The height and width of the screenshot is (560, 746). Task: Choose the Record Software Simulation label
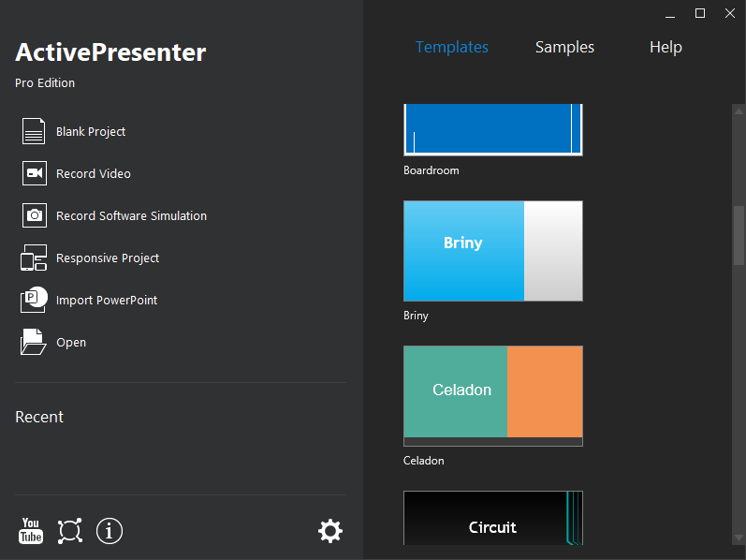click(x=131, y=215)
